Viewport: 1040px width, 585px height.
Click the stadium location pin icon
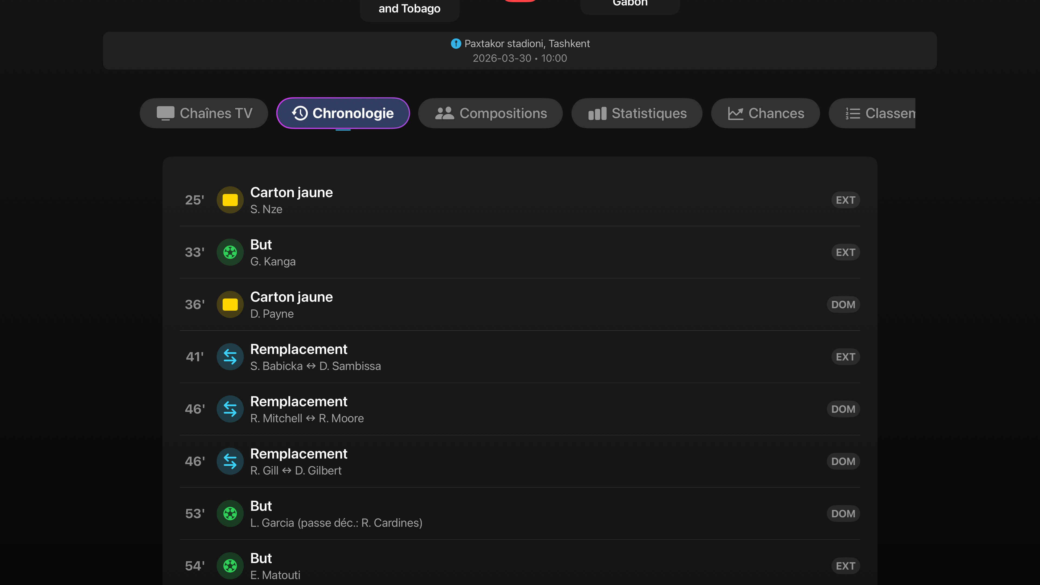tap(456, 44)
